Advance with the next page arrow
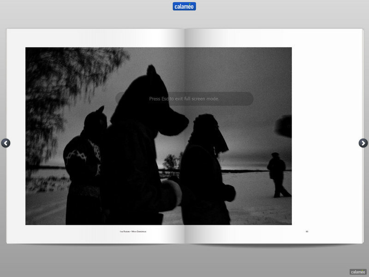The height and width of the screenshot is (277, 369). tap(363, 143)
